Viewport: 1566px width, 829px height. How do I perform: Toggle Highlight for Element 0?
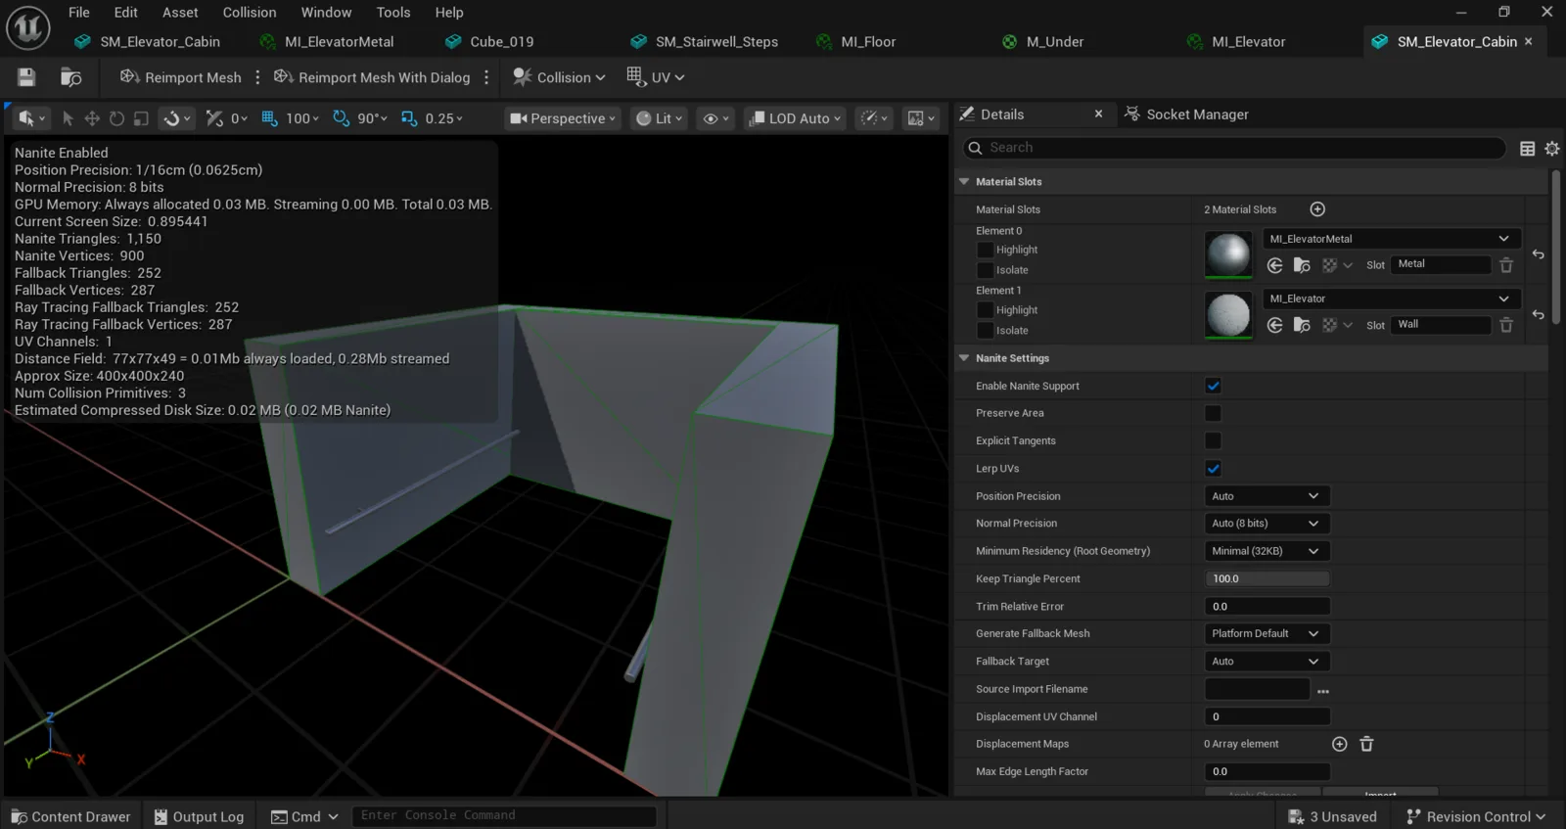pyautogui.click(x=986, y=250)
